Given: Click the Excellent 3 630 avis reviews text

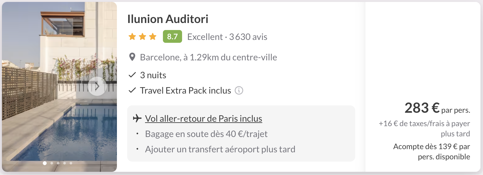Looking at the screenshot, I should [x=227, y=37].
